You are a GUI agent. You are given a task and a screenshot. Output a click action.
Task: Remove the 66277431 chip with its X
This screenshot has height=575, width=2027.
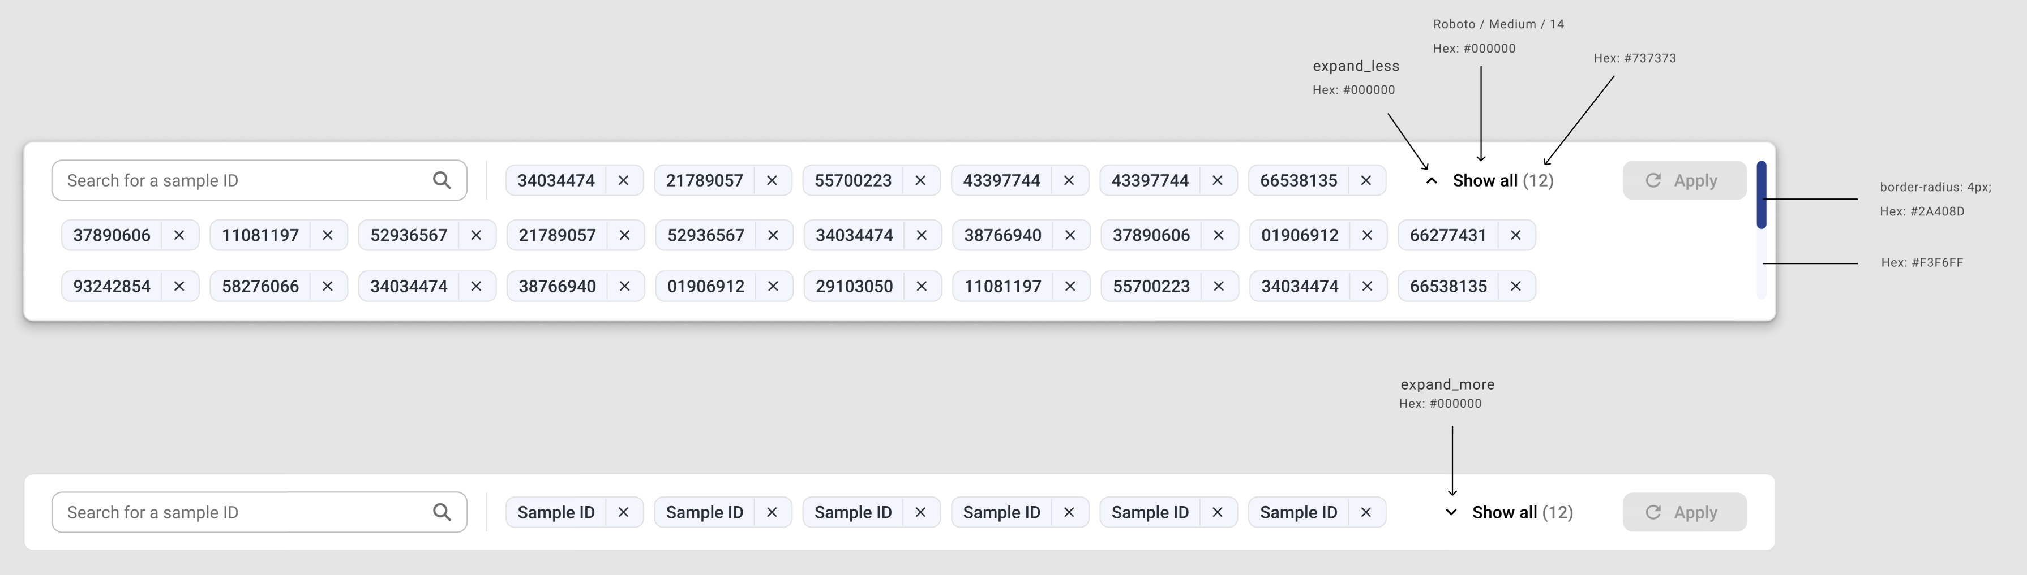pyautogui.click(x=1515, y=235)
